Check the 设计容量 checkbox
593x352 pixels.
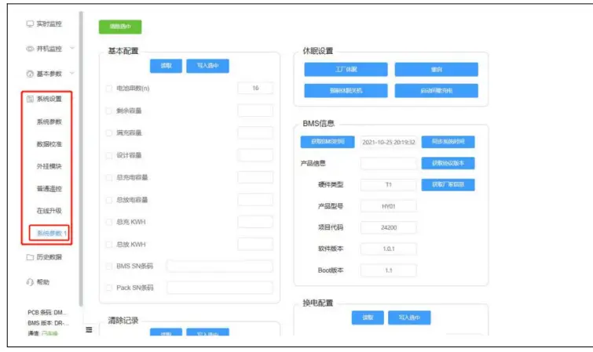pos(109,155)
